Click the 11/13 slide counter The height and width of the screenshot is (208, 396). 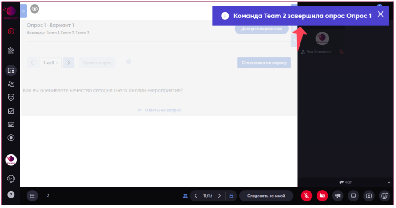(208, 196)
